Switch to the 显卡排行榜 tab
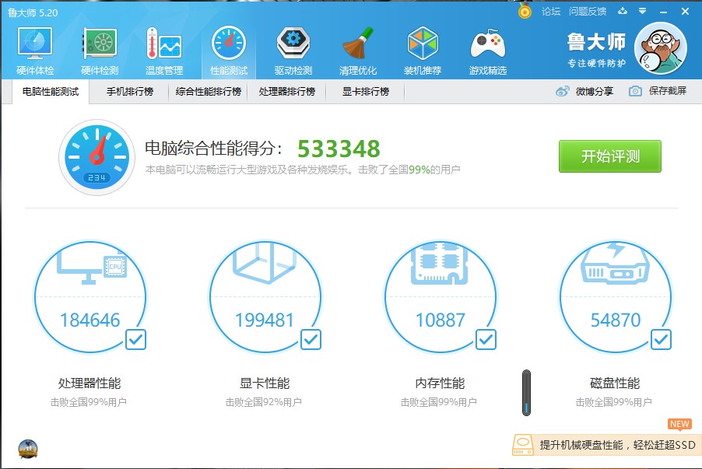Viewport: 702px width, 469px height. 366,92
